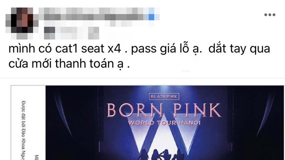This screenshot has height=160, width=285.
Task: Click the cut-off vertical 'Mã' label on stub
Action: click(x=37, y=157)
